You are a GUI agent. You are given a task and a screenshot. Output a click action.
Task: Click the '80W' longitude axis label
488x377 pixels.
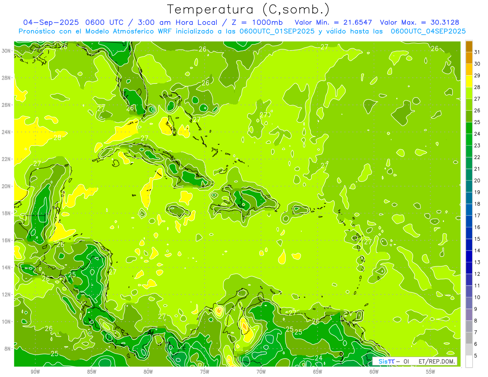click(x=148, y=372)
